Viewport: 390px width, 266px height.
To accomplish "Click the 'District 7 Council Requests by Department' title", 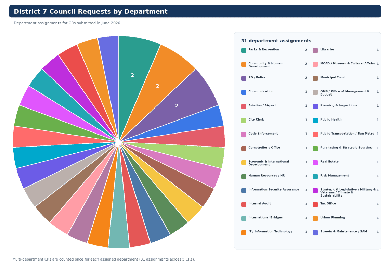I will (91, 11).
